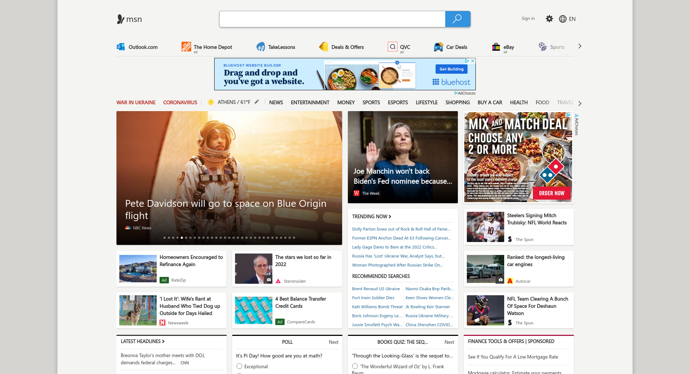Click the pencil icon to edit weather location

point(257,102)
